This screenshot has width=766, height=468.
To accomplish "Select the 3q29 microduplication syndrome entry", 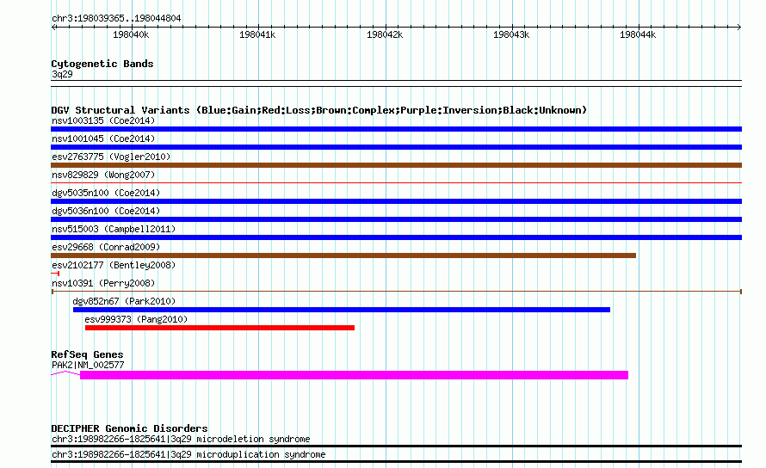I will 188,454.
